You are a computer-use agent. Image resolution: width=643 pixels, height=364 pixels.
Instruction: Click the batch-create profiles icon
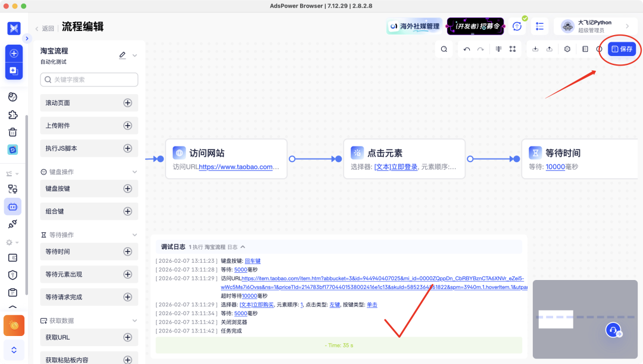click(x=14, y=70)
